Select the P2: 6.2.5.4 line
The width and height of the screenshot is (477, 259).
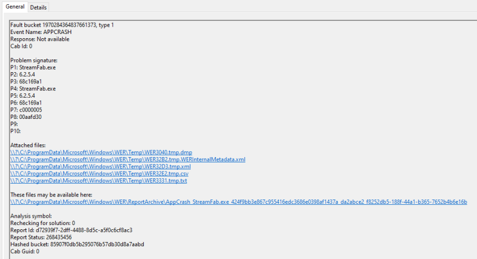coord(22,74)
